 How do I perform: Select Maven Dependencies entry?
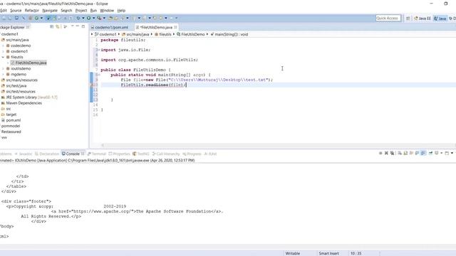click(x=21, y=103)
